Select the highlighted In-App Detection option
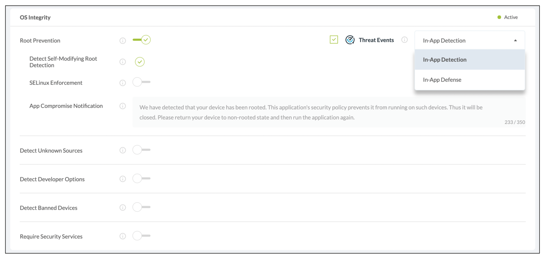This screenshot has height=257, width=543. 445,60
